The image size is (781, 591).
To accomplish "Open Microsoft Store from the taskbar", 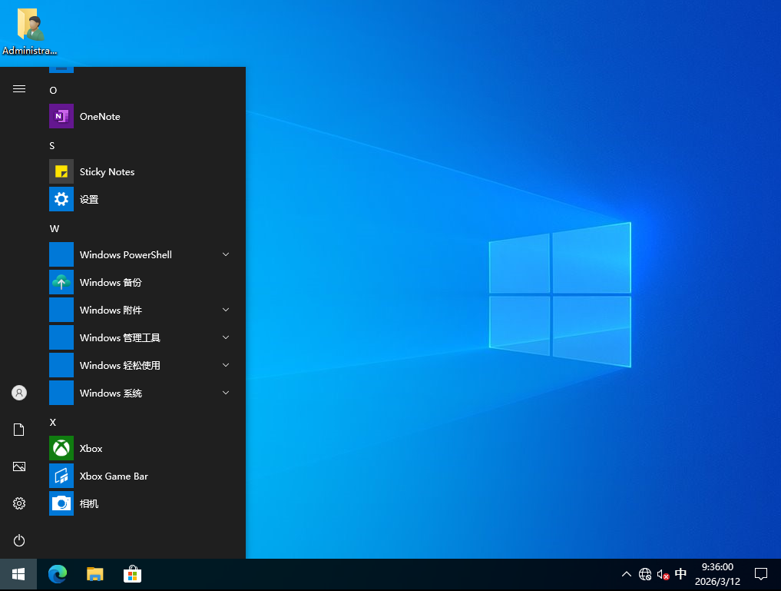I will pos(132,574).
